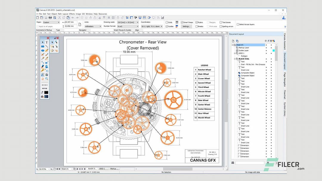The image size is (322, 181).
Task: Collapse the Sheet #1 tree item
Action: coord(233,45)
